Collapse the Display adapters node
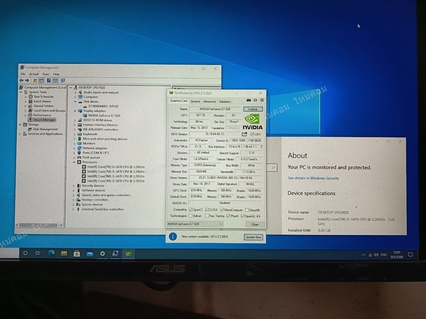Screen dimensions: 426x319 point(75,111)
